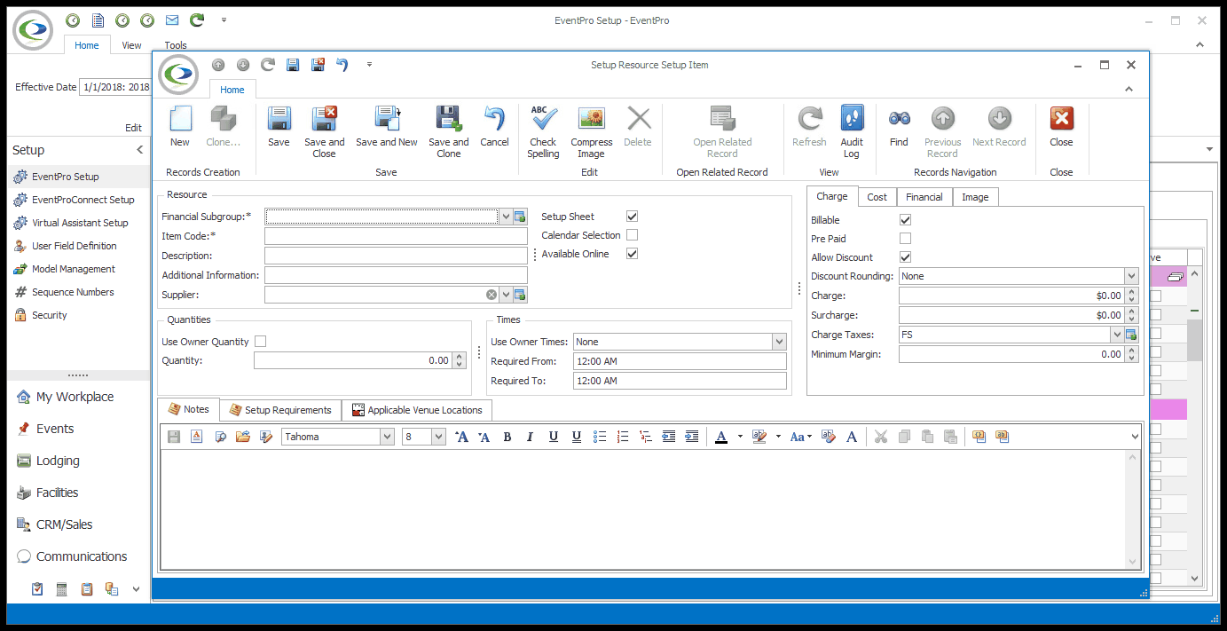Expand the Discount Rounding dropdown
Image resolution: width=1227 pixels, height=631 pixels.
click(x=1131, y=276)
